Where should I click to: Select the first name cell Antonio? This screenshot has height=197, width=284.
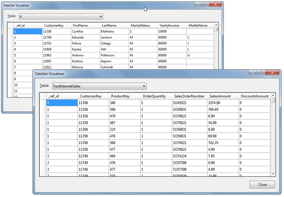point(85,55)
